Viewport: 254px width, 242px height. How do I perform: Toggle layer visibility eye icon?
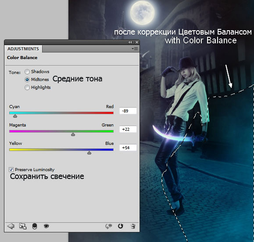click(x=47, y=226)
